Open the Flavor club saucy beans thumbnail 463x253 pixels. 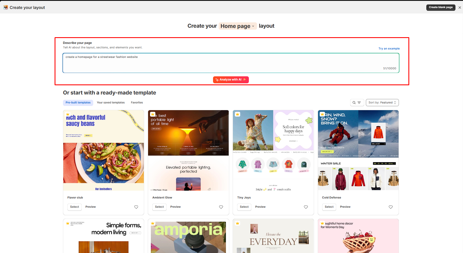point(104,150)
